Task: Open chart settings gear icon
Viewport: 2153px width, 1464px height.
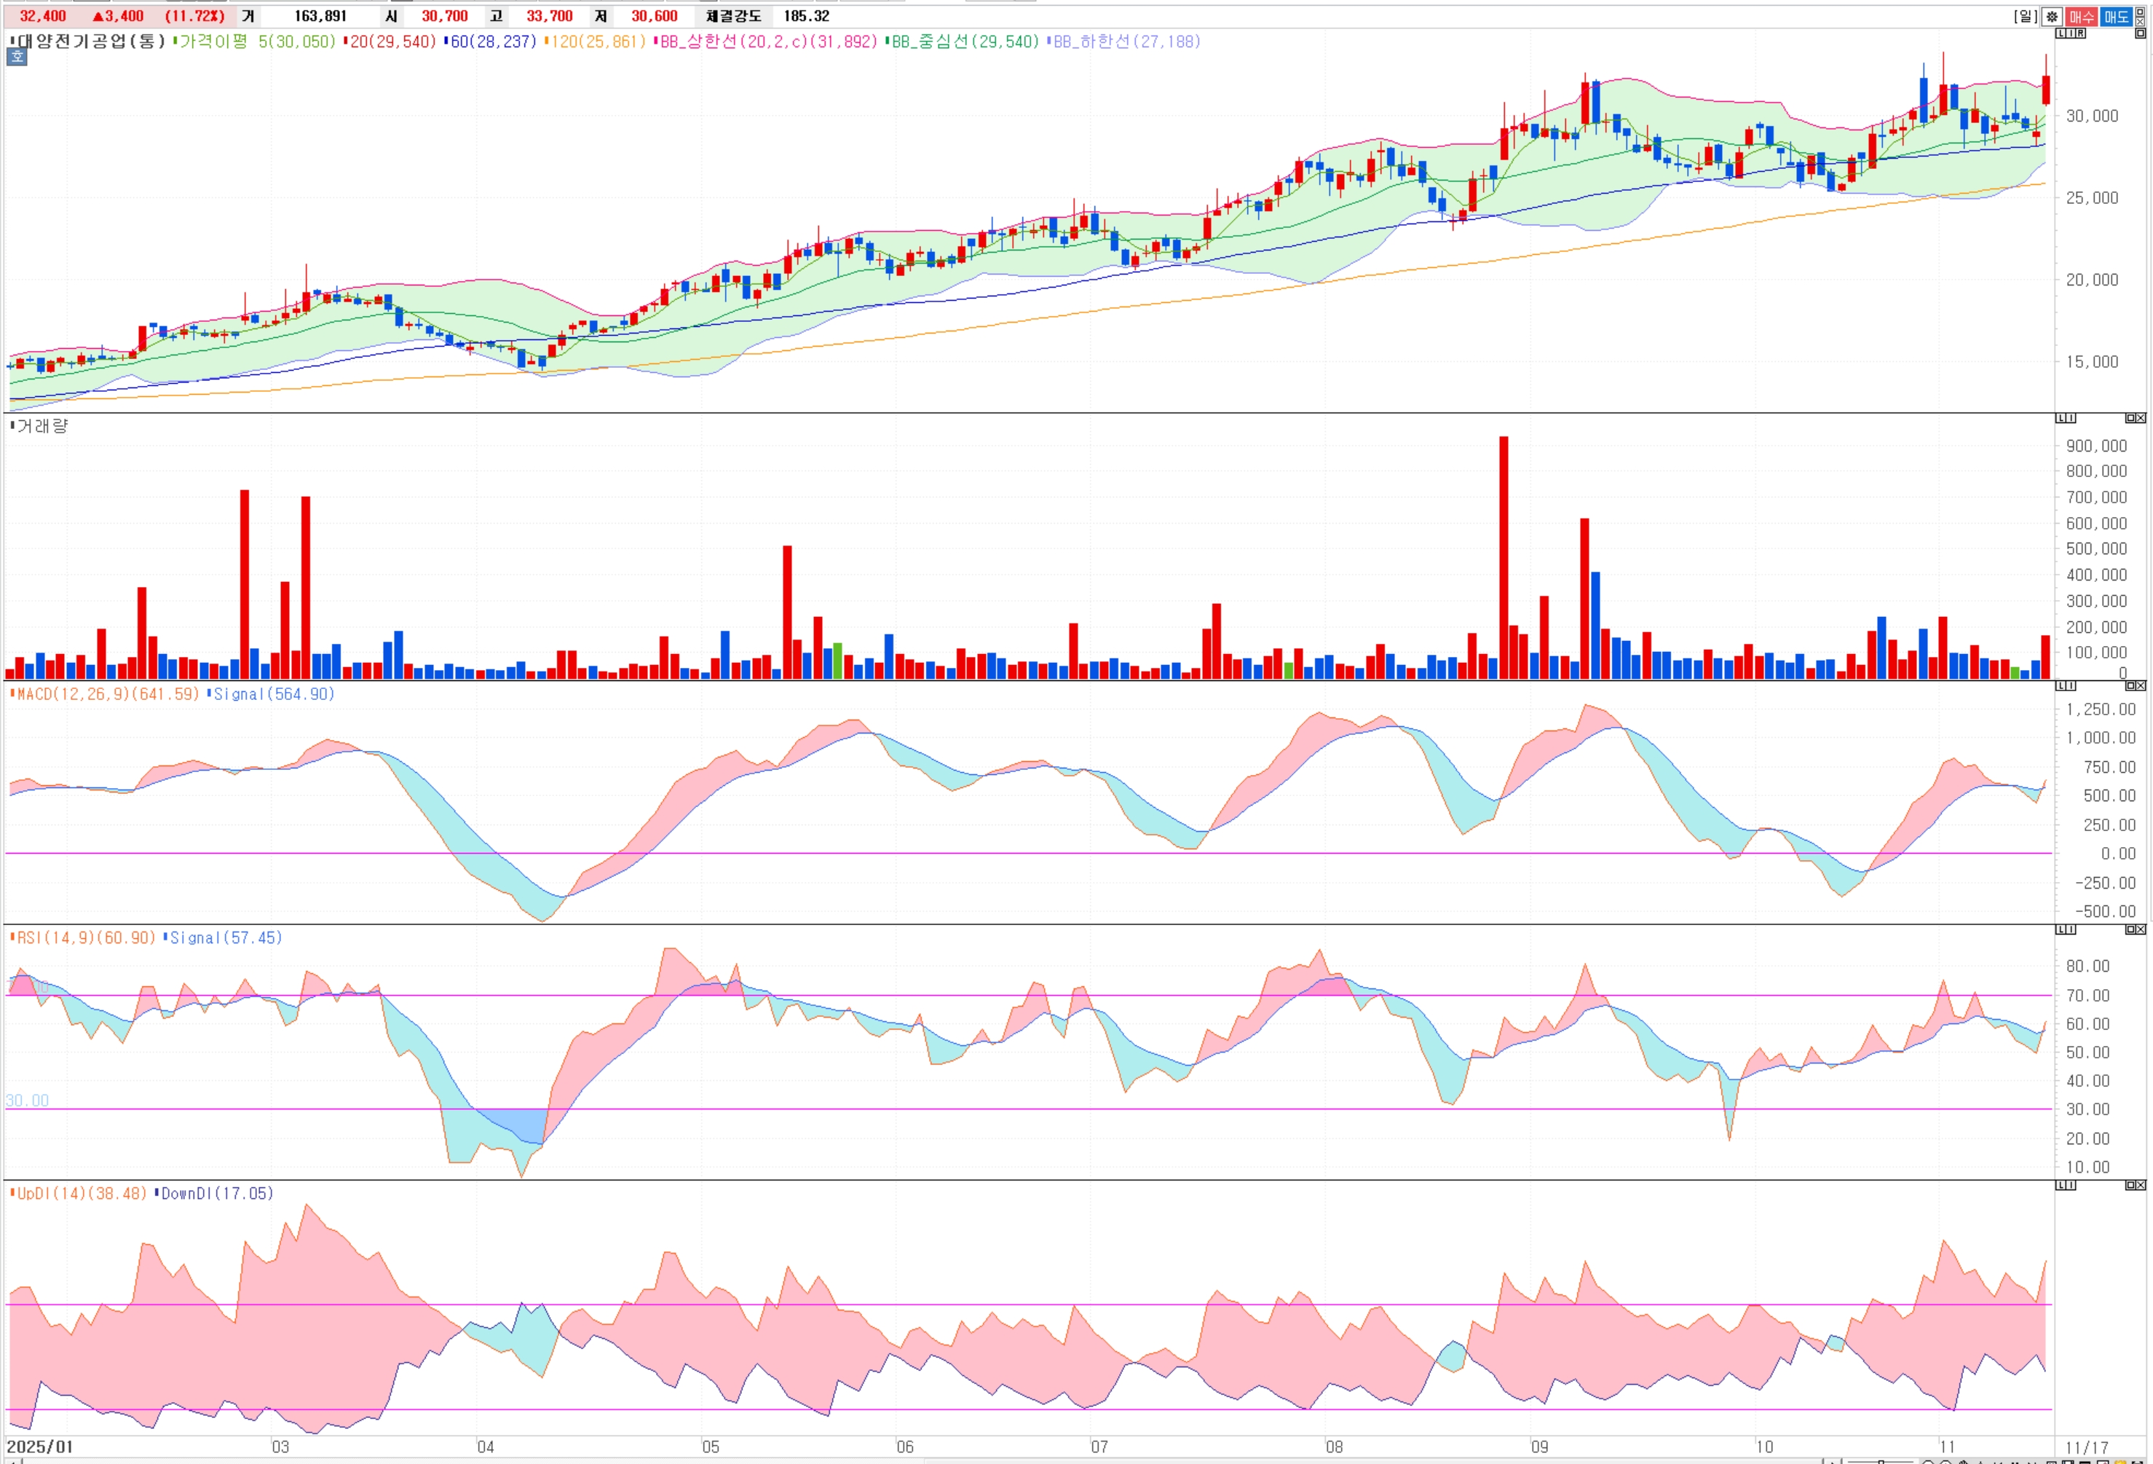Action: (x=2052, y=17)
